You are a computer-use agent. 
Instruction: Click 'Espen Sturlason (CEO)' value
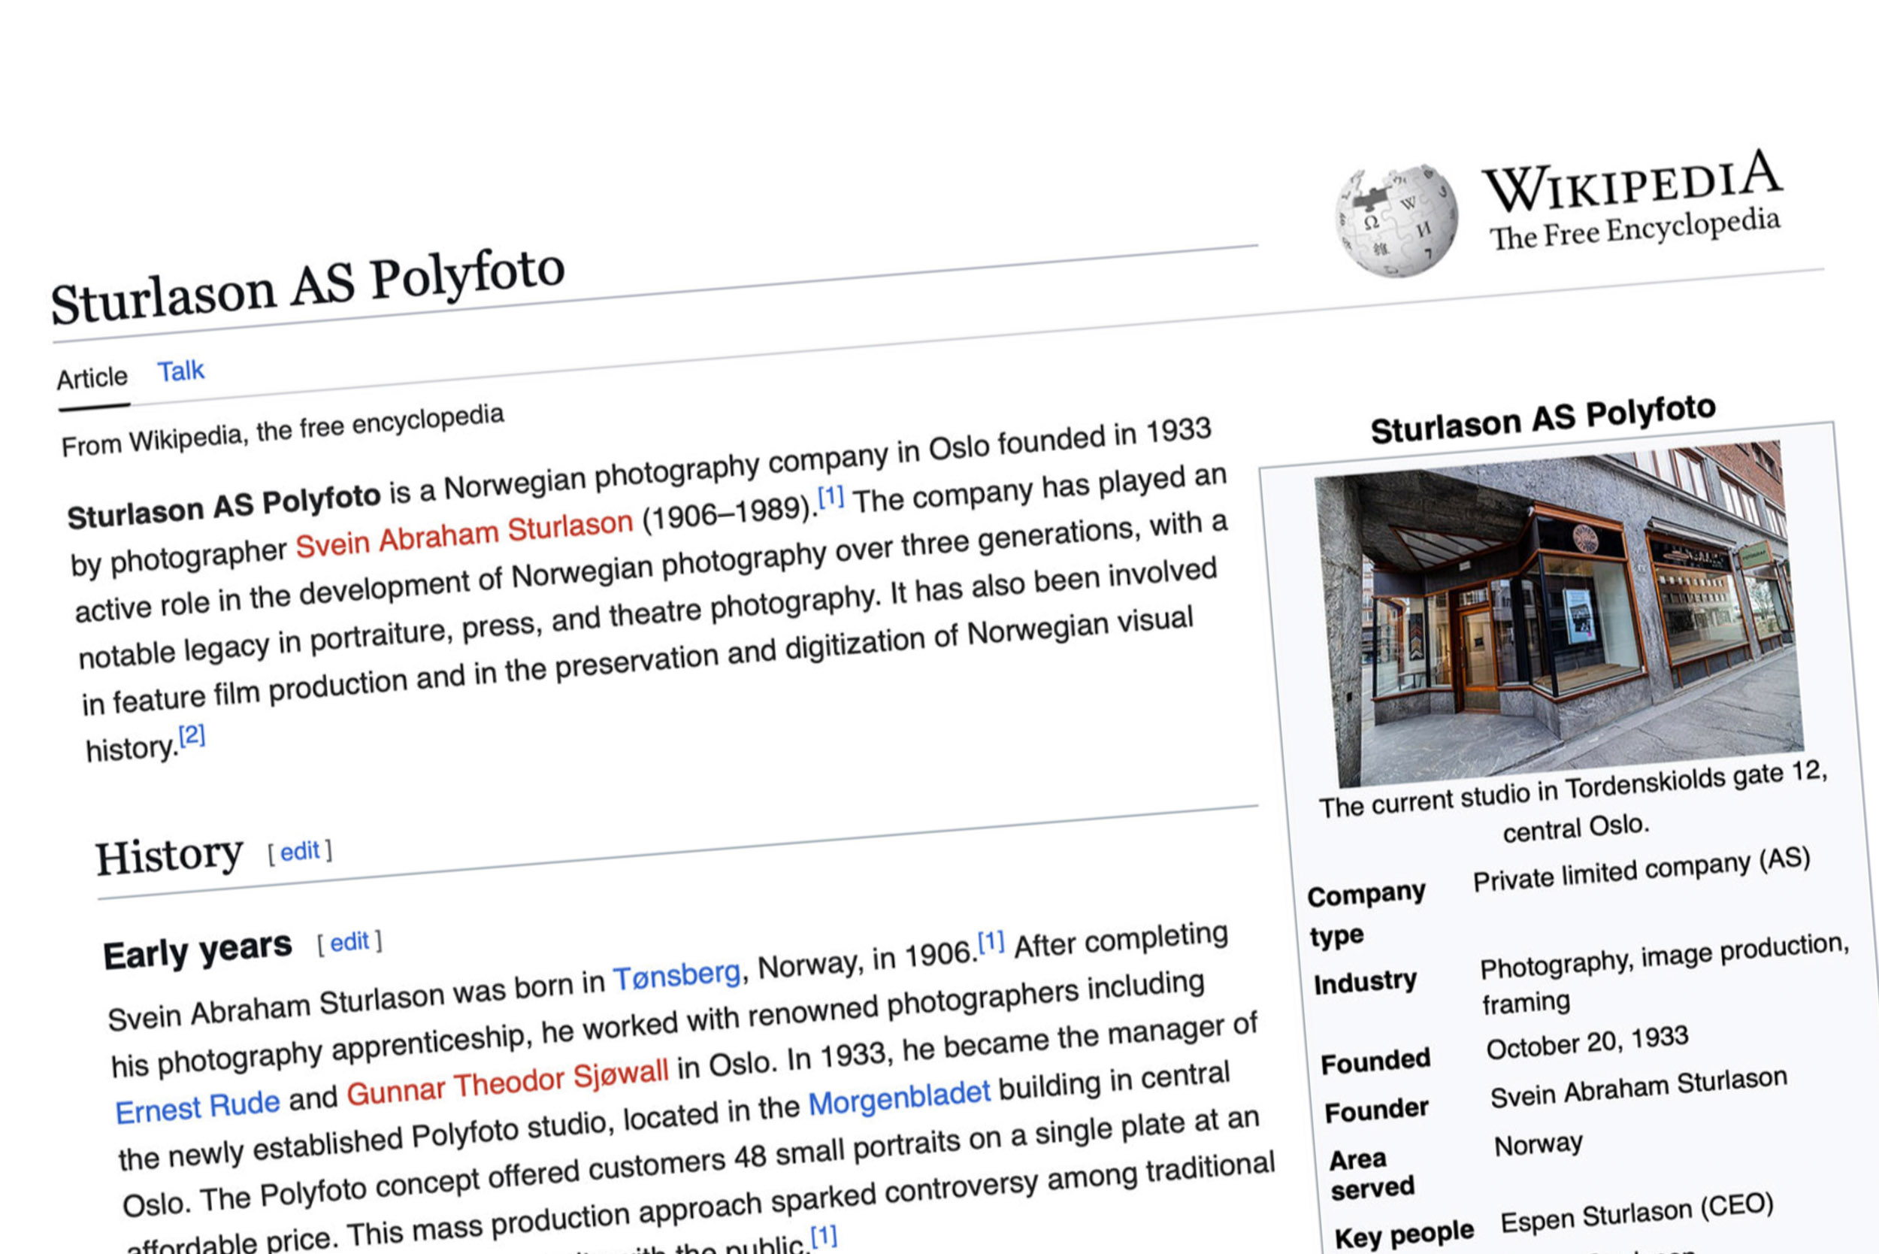pyautogui.click(x=1637, y=1213)
